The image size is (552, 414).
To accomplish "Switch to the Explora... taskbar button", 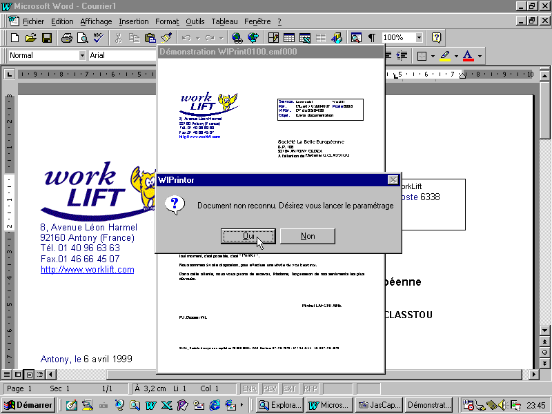I will 280,405.
